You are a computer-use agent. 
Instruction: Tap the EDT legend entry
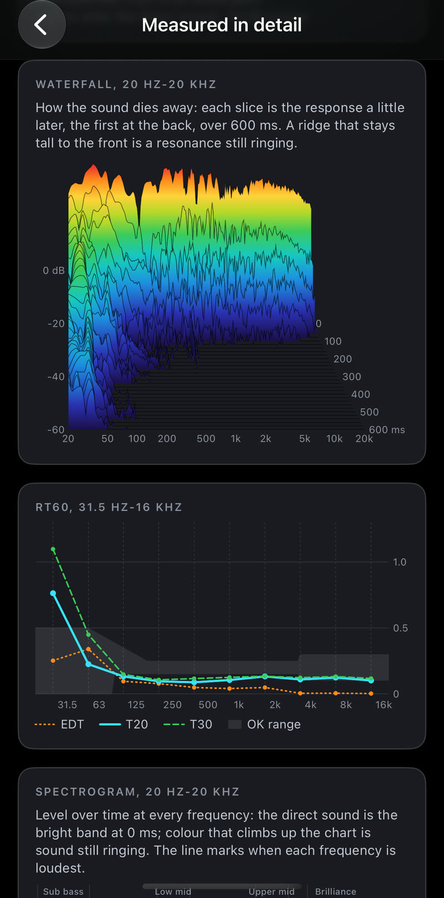tap(59, 725)
